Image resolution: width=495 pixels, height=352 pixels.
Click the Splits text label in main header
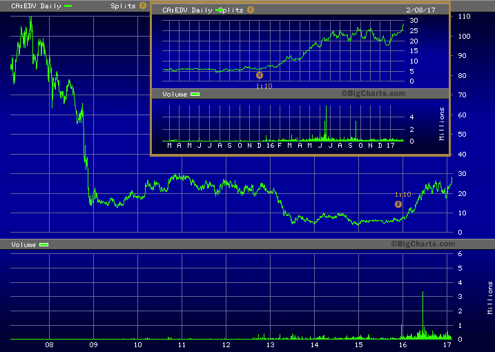123,6
